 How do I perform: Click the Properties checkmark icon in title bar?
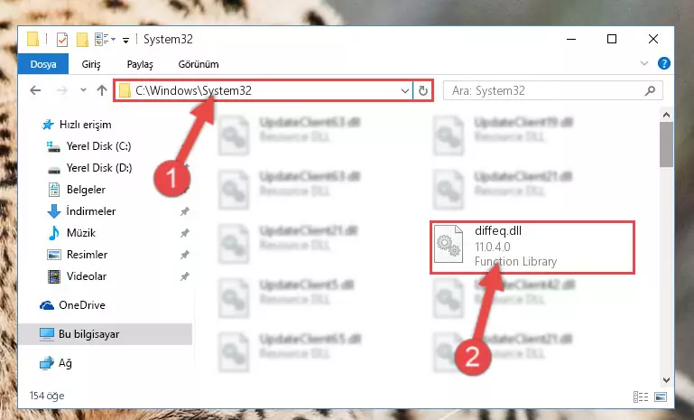pyautogui.click(x=62, y=40)
